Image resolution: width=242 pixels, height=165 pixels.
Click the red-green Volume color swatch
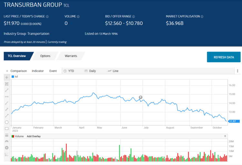(x=13, y=136)
